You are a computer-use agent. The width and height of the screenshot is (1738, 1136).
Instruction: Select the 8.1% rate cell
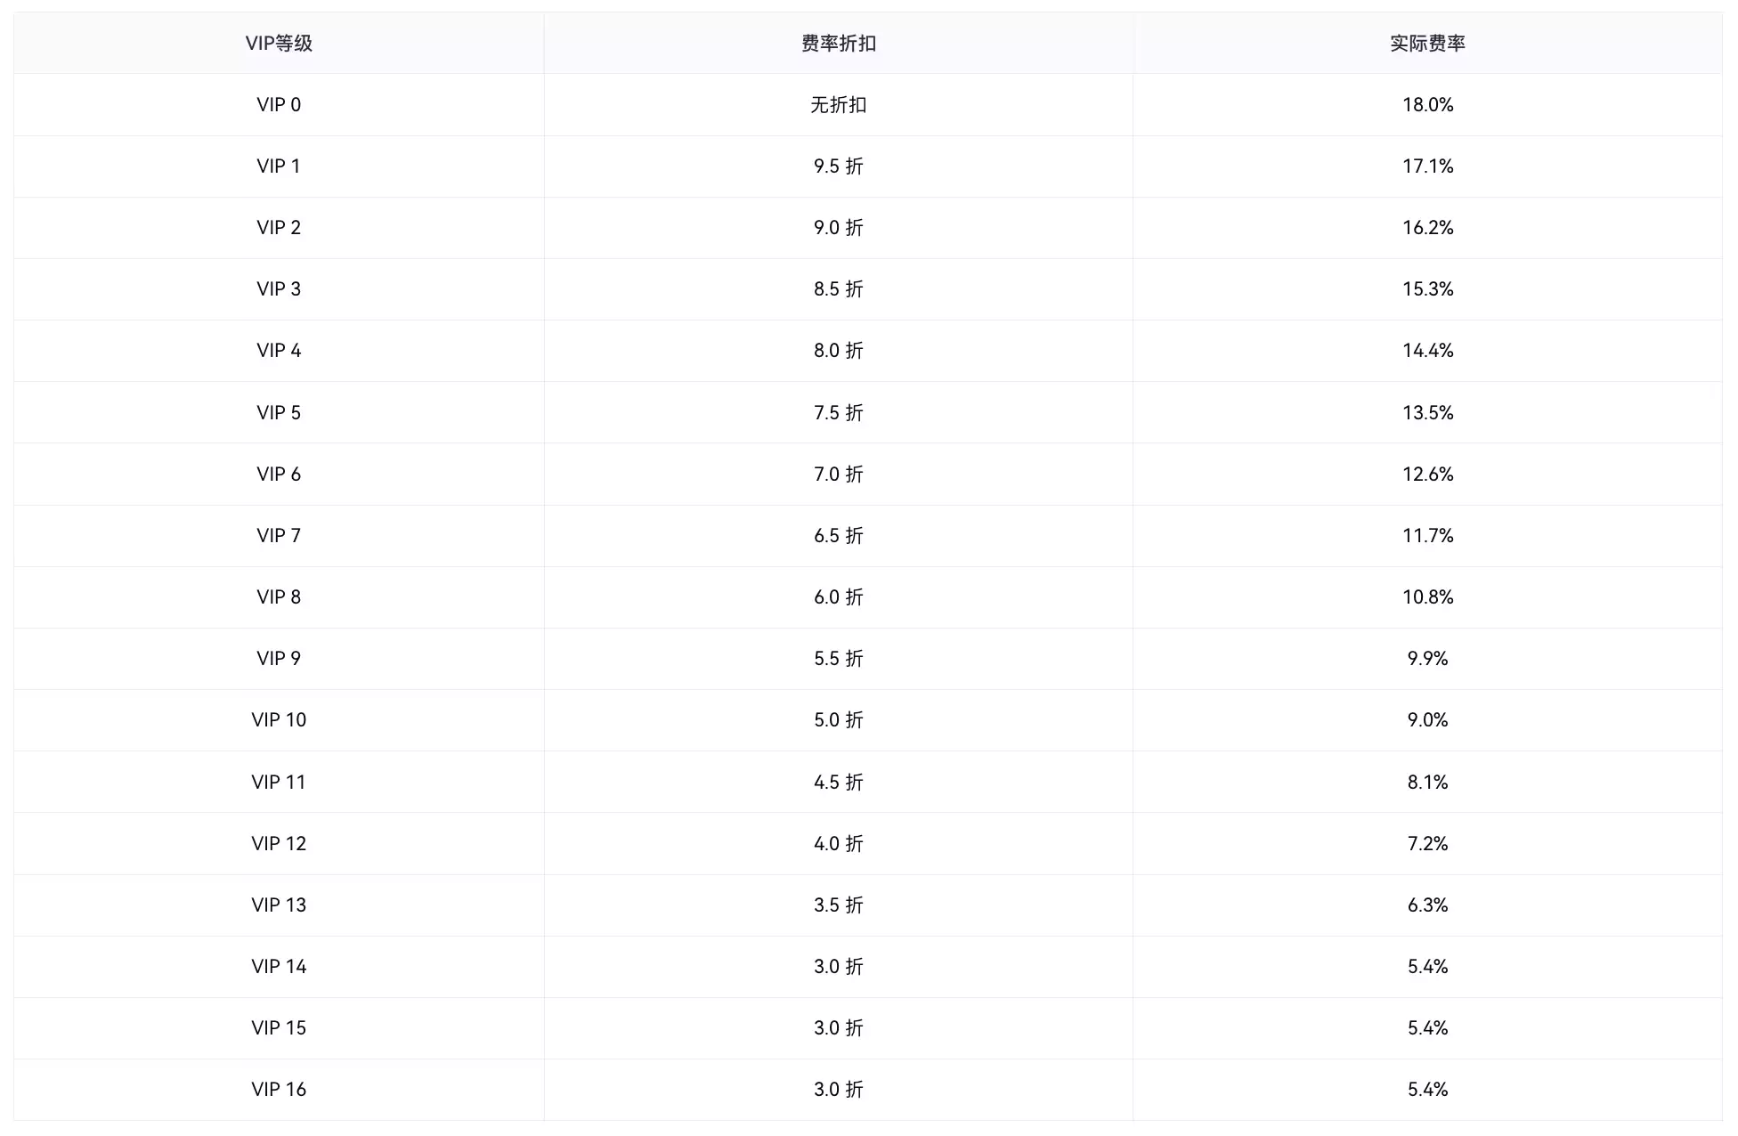pyautogui.click(x=1427, y=783)
